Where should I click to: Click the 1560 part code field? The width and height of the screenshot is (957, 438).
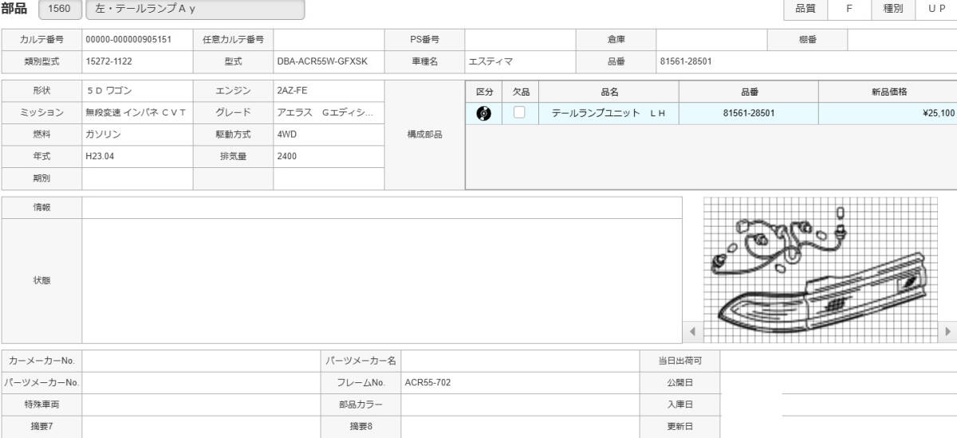pos(59,10)
